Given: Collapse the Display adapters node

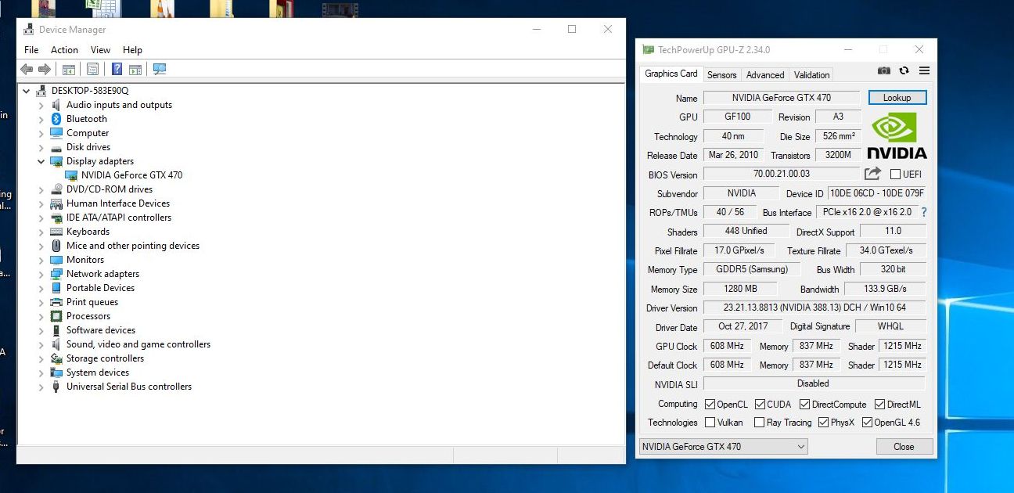Looking at the screenshot, I should point(41,161).
